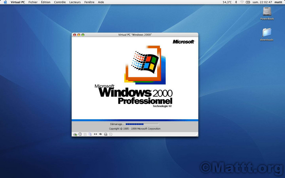Open the Contrôle menu
The image size is (285, 178).
(x=60, y=2)
